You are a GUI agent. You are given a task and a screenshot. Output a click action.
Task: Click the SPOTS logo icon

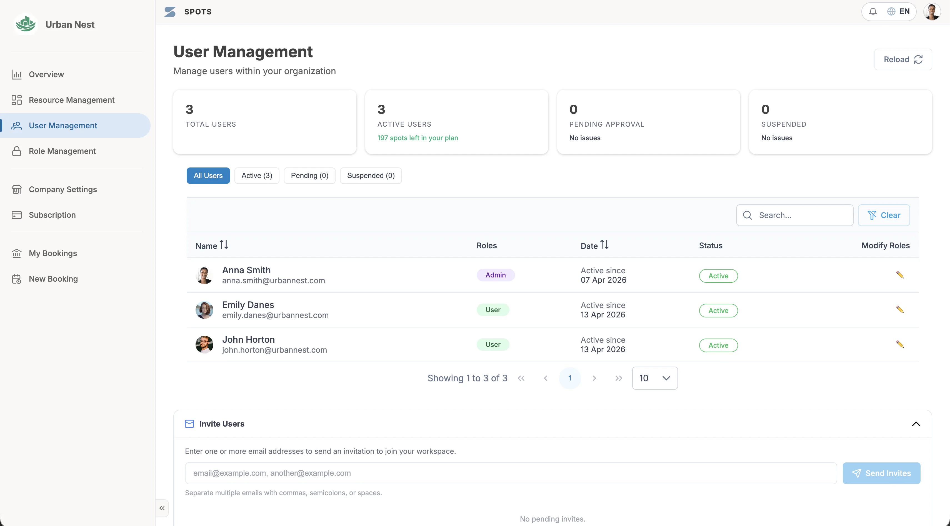point(170,12)
